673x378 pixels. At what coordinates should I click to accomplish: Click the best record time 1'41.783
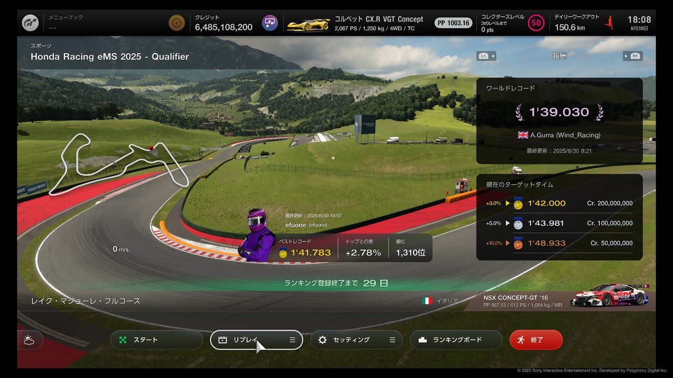[311, 253]
